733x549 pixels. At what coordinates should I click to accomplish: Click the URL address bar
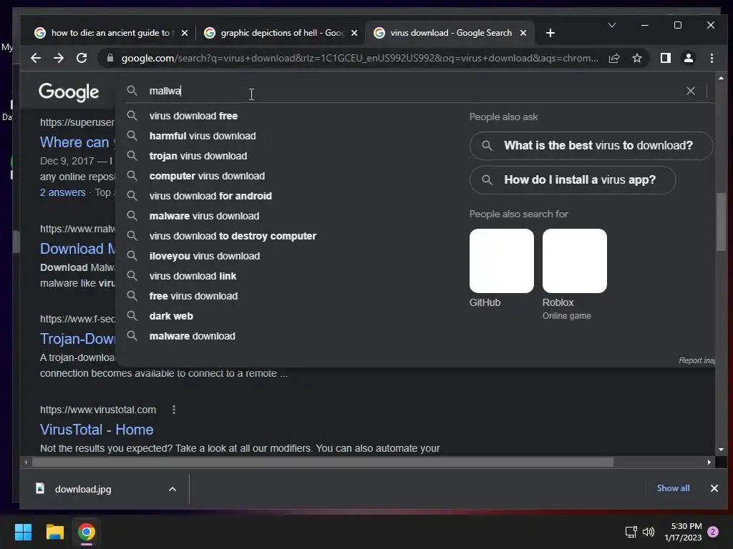360,59
